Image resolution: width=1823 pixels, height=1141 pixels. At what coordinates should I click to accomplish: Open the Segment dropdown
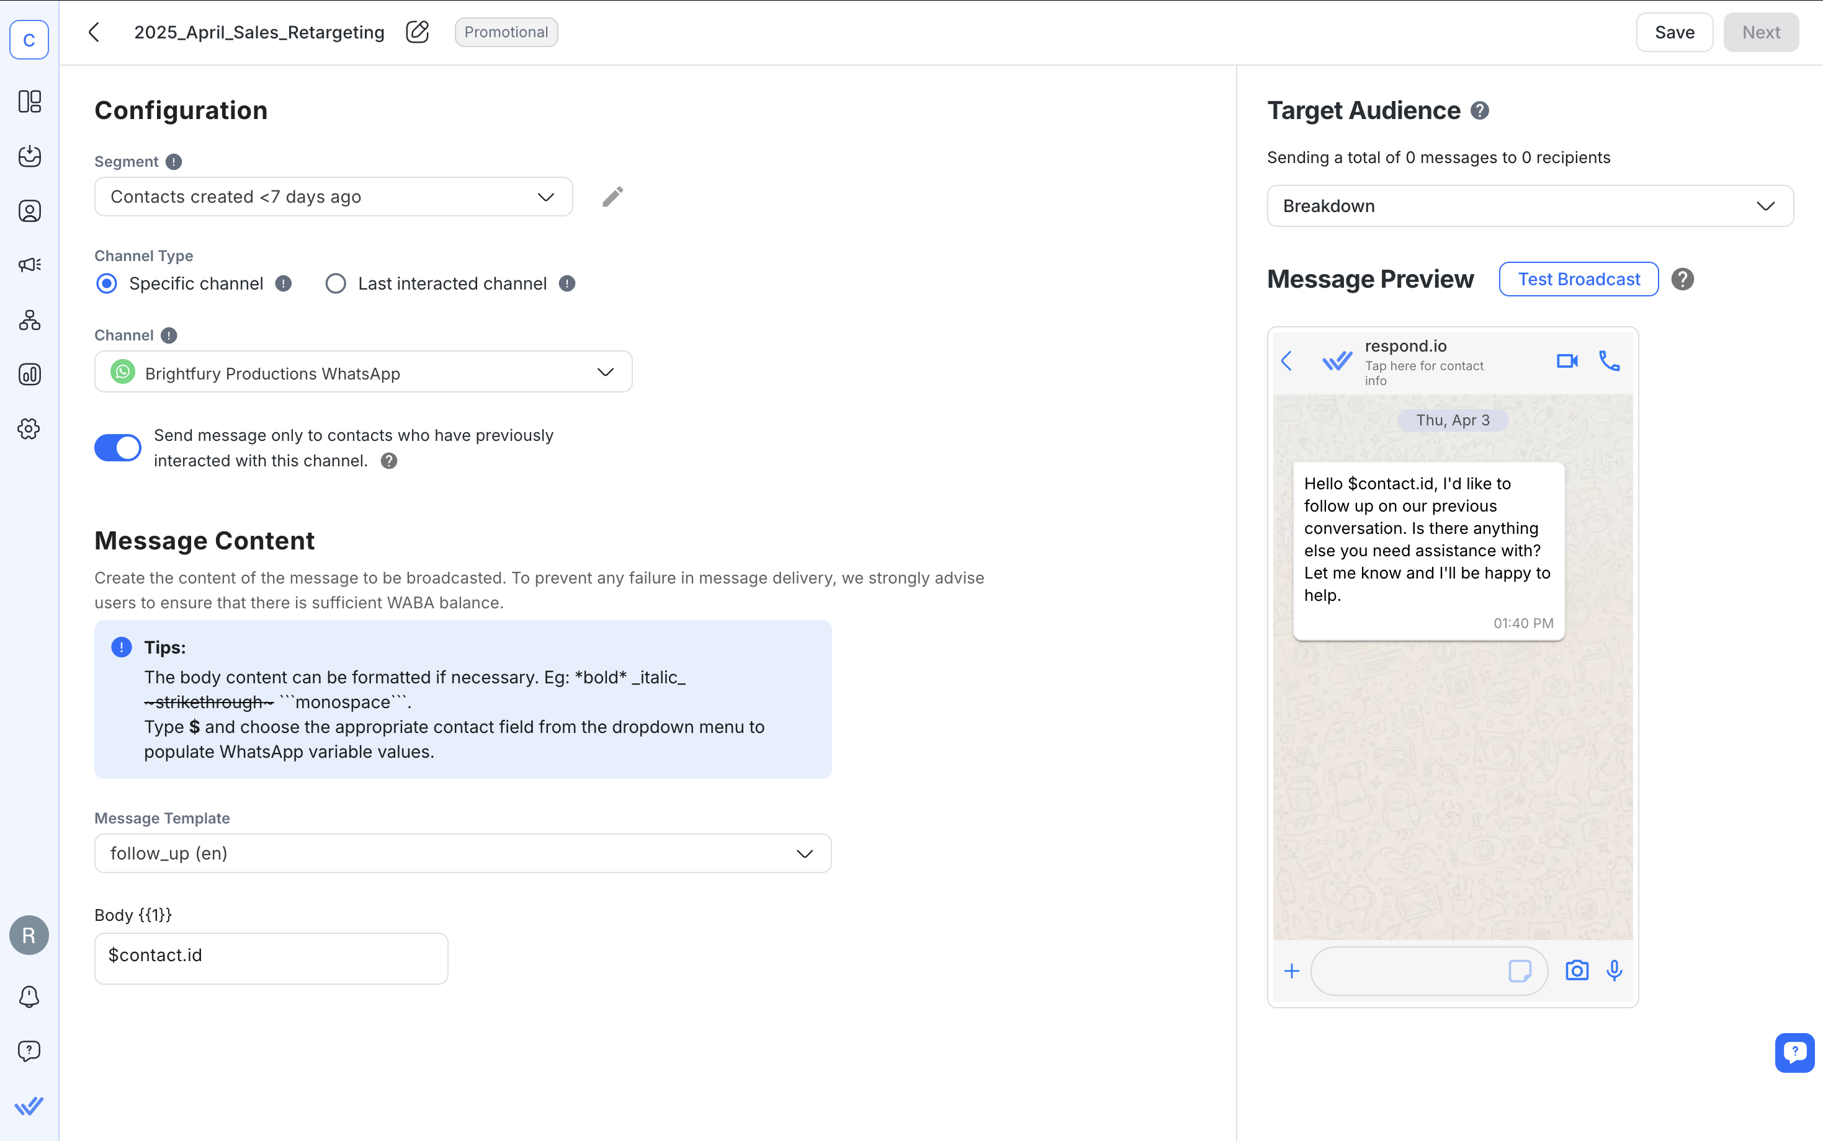pyautogui.click(x=334, y=197)
